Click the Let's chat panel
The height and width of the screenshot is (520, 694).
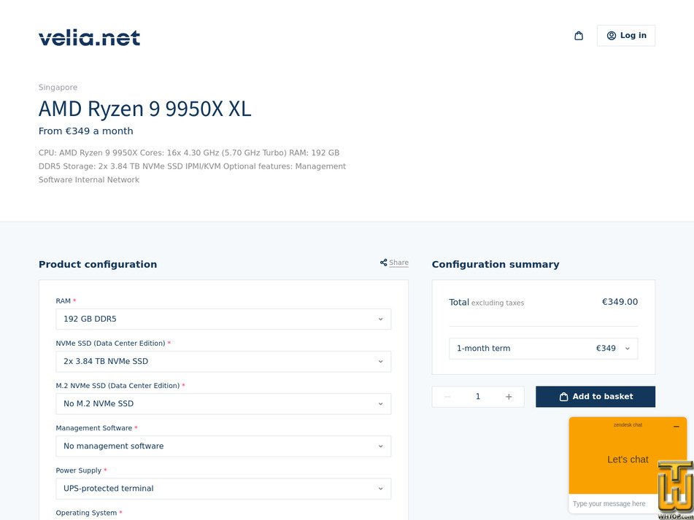click(628, 459)
